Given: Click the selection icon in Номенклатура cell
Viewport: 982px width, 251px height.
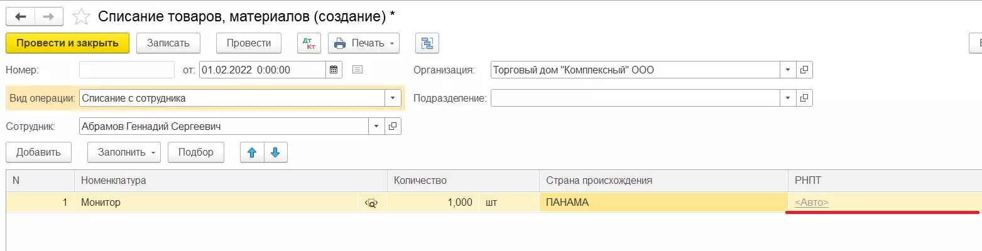Looking at the screenshot, I should (x=371, y=203).
